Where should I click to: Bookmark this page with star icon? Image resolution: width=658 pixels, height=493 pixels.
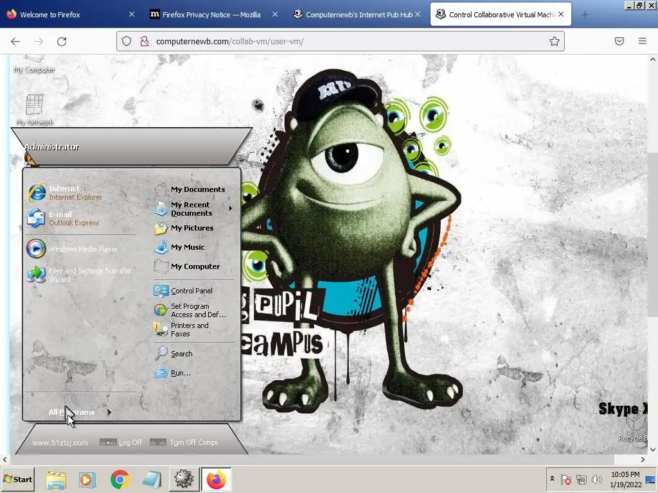[x=555, y=41]
